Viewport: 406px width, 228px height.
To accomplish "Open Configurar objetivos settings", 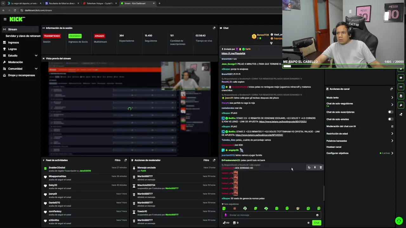I will tap(360, 153).
